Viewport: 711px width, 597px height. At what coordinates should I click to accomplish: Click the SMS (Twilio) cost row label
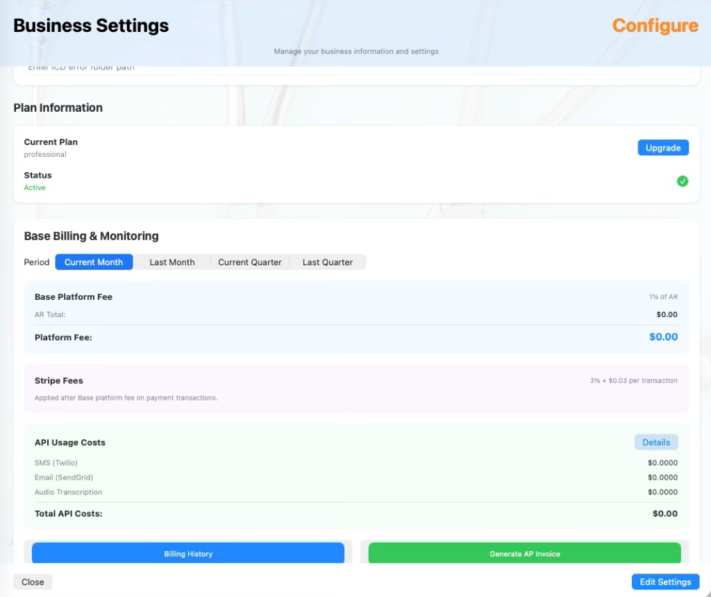pos(56,463)
